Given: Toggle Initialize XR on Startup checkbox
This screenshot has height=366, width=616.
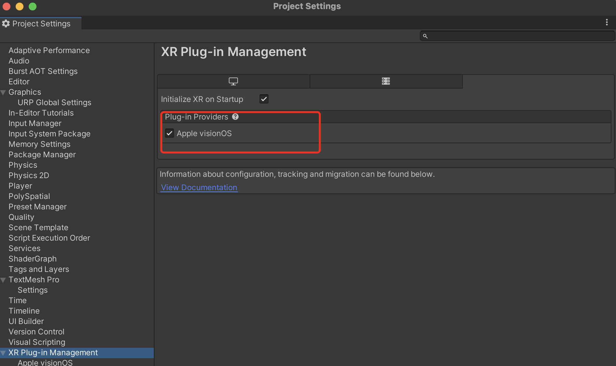Looking at the screenshot, I should [x=264, y=99].
